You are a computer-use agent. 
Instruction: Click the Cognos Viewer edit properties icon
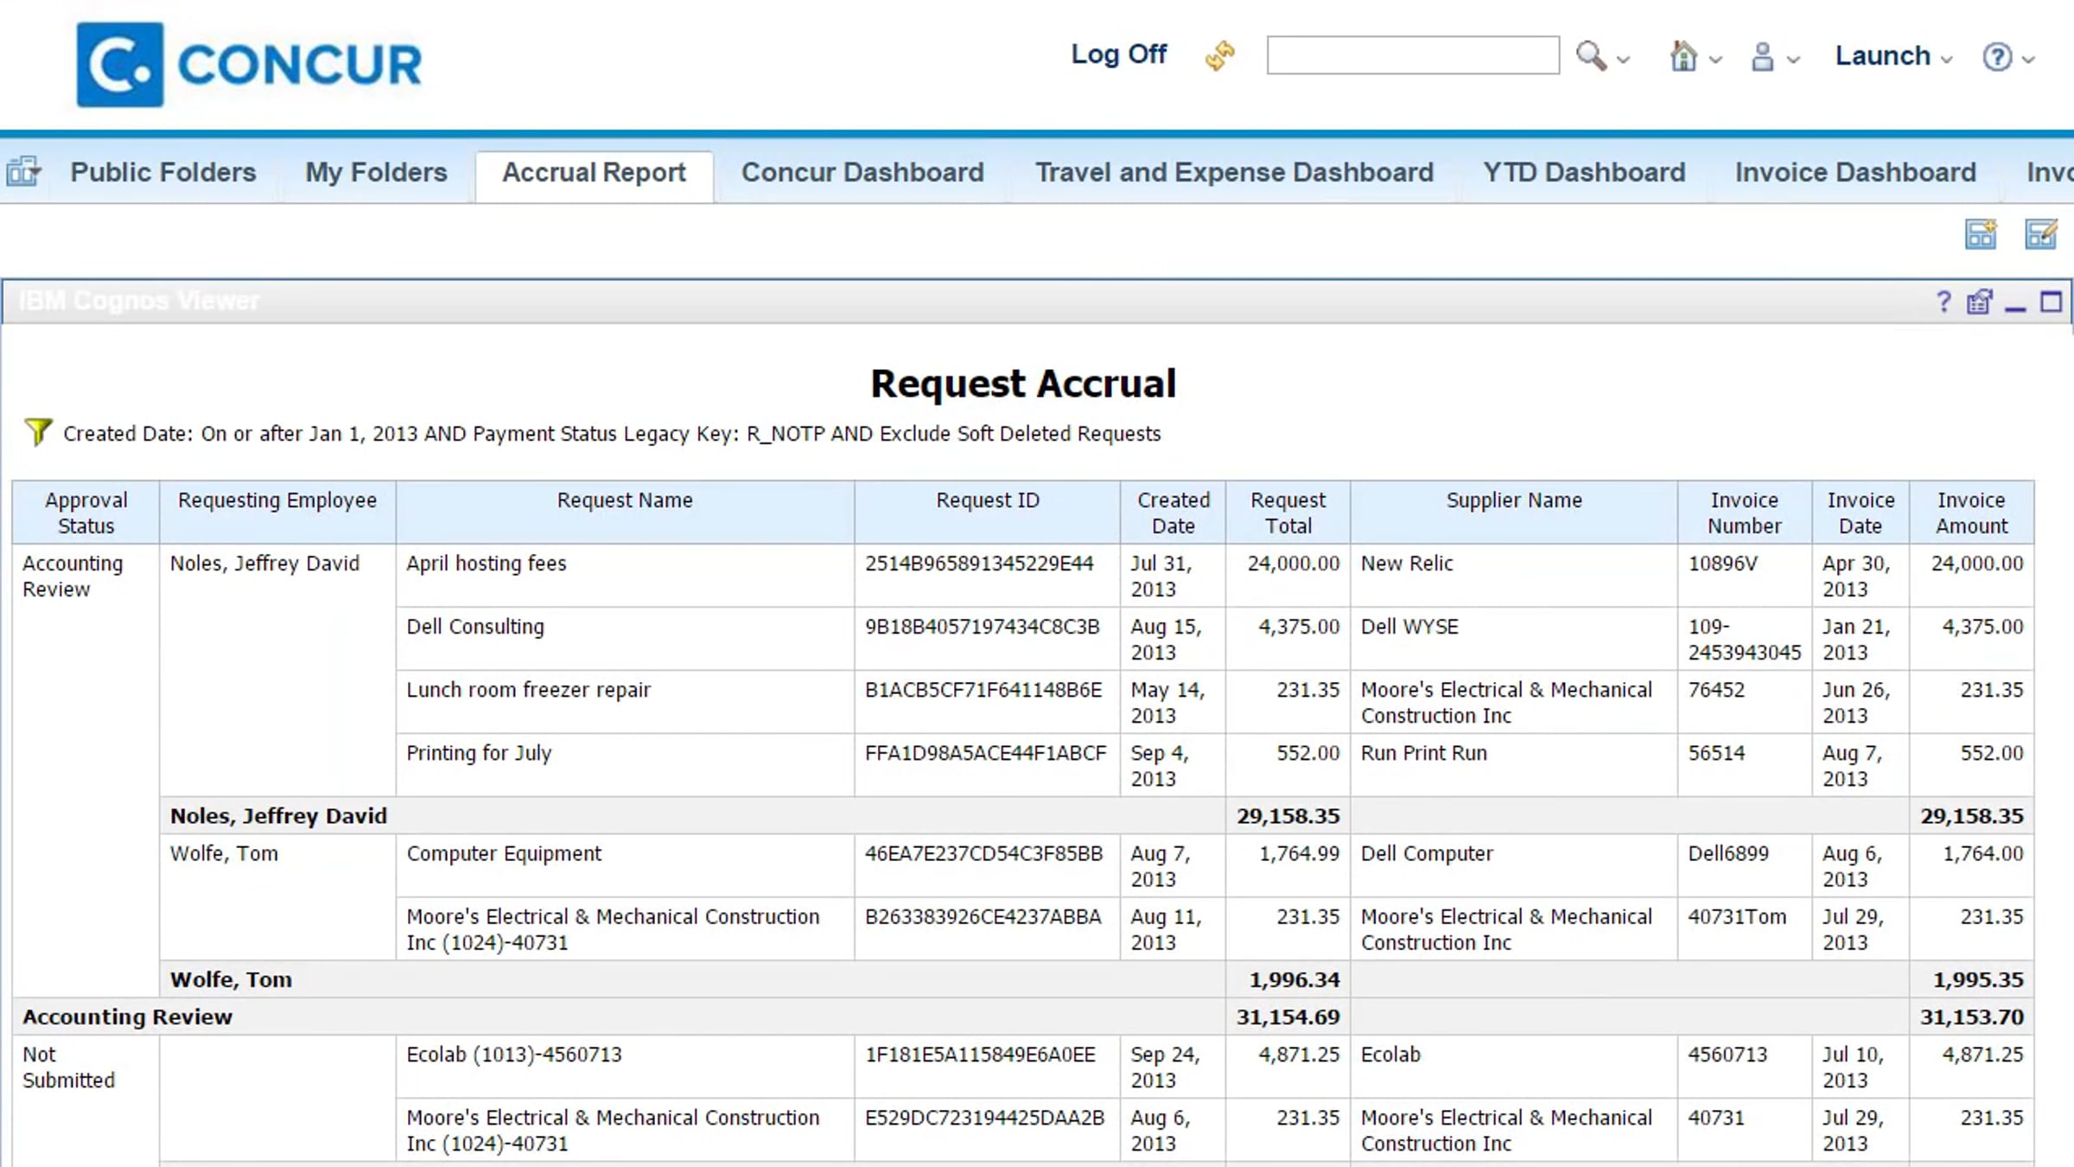(x=1979, y=302)
